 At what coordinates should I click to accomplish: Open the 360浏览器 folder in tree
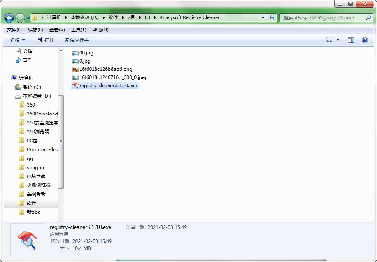coord(34,131)
